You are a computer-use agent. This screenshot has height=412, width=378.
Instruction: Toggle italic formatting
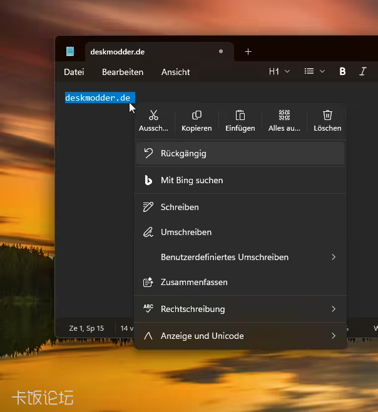point(363,71)
